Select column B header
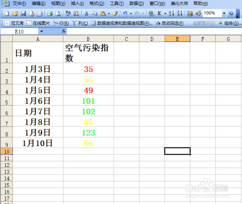The width and height of the screenshot is (242, 204). (x=88, y=39)
